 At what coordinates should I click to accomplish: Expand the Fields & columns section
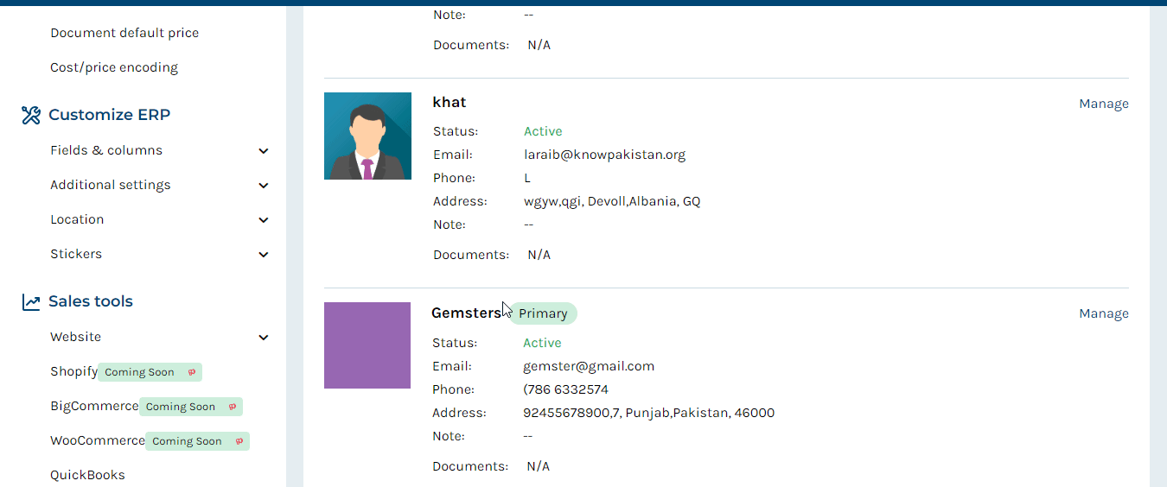point(264,151)
